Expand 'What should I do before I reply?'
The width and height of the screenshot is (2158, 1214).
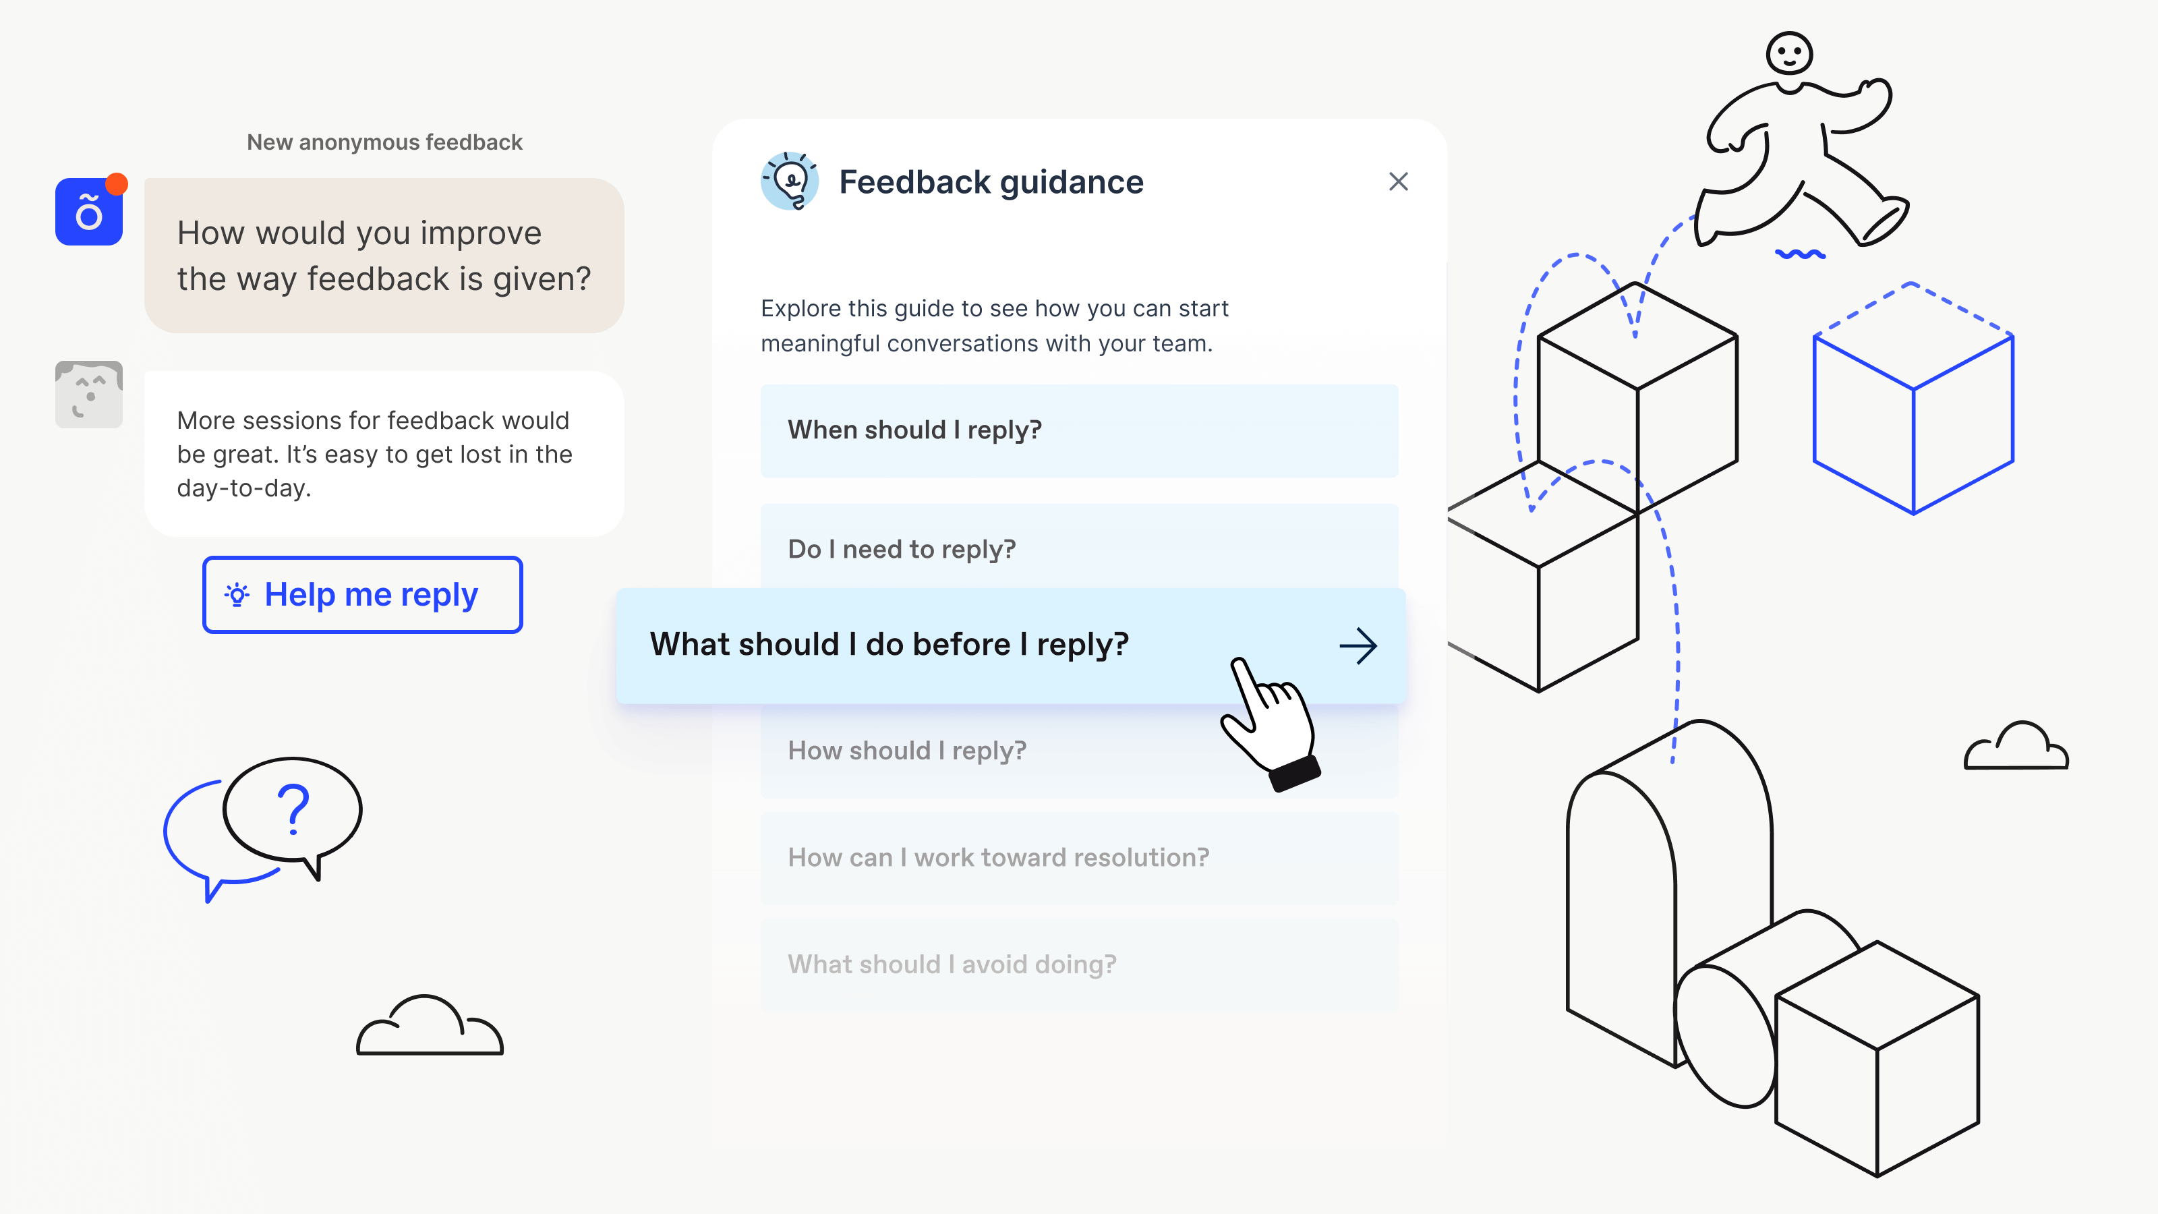1014,645
